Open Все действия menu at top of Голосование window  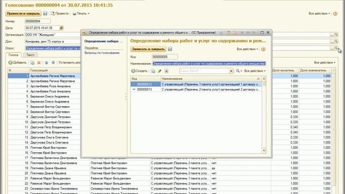319,13
